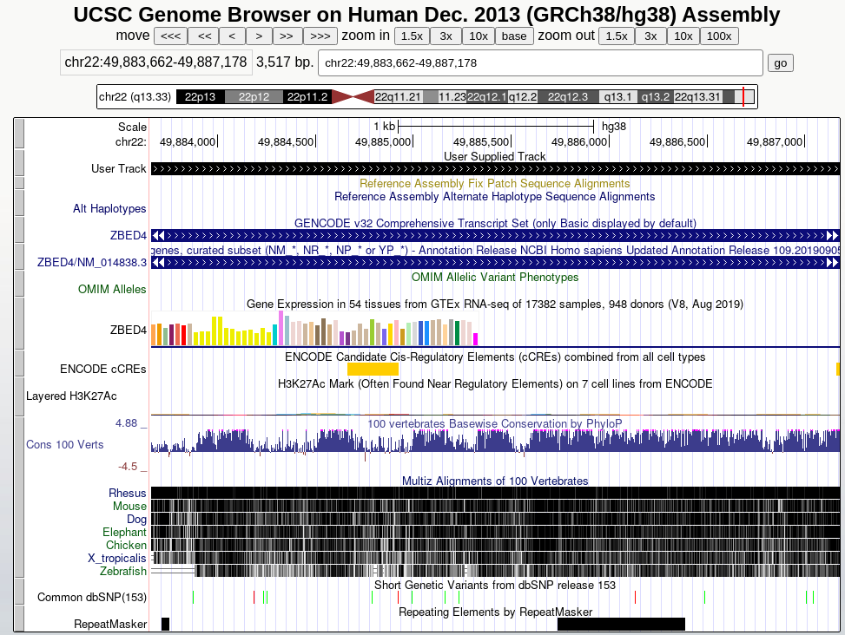Click the gray config bar beside User Track
845x635 pixels.
click(x=19, y=162)
